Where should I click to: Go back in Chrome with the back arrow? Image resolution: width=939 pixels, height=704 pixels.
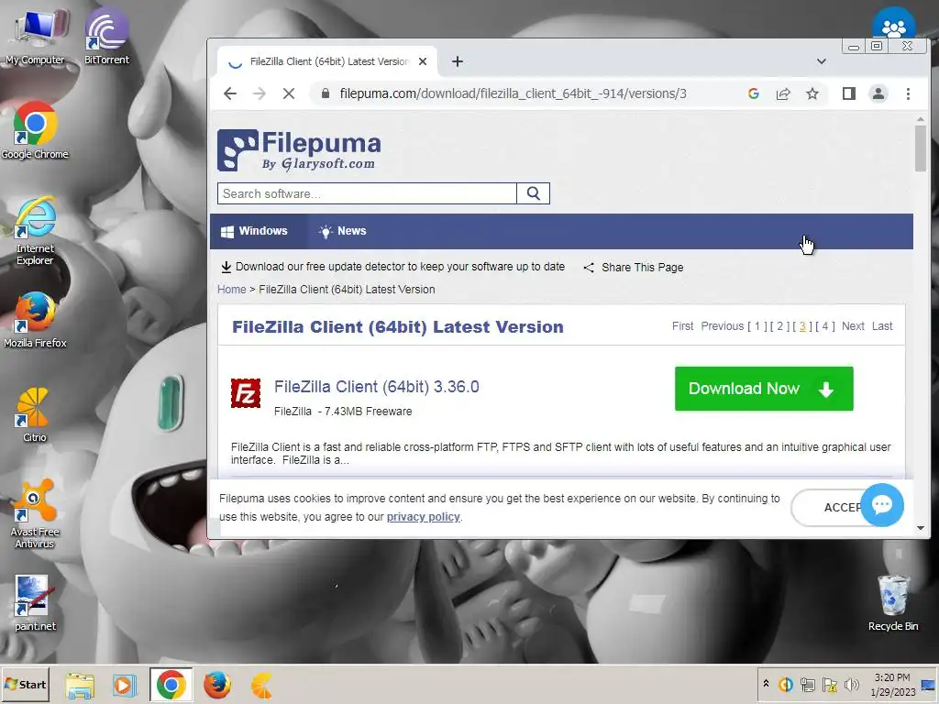(230, 93)
